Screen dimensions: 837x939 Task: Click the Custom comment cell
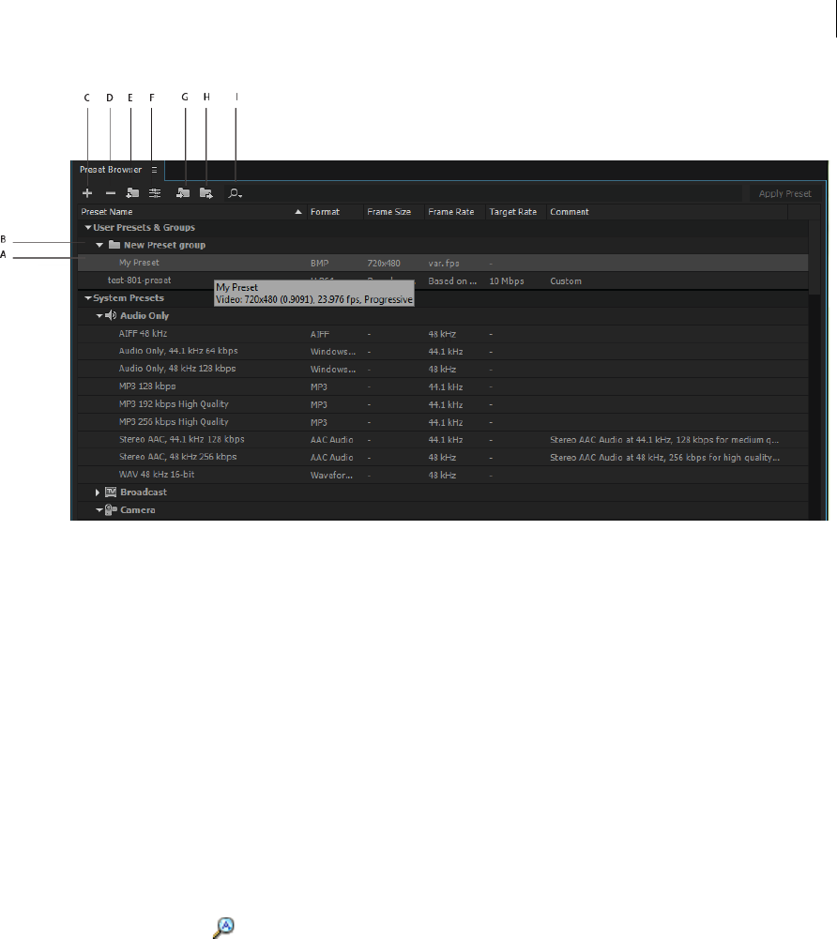(566, 281)
